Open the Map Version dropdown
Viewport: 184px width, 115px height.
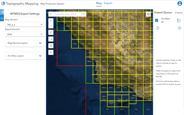[25, 24]
